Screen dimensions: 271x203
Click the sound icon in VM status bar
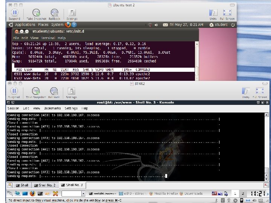pyautogui.click(x=254, y=200)
